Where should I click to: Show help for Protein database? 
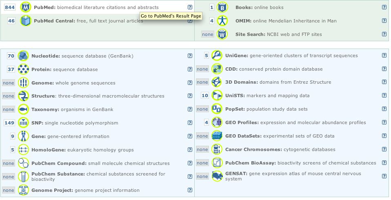click(190, 69)
